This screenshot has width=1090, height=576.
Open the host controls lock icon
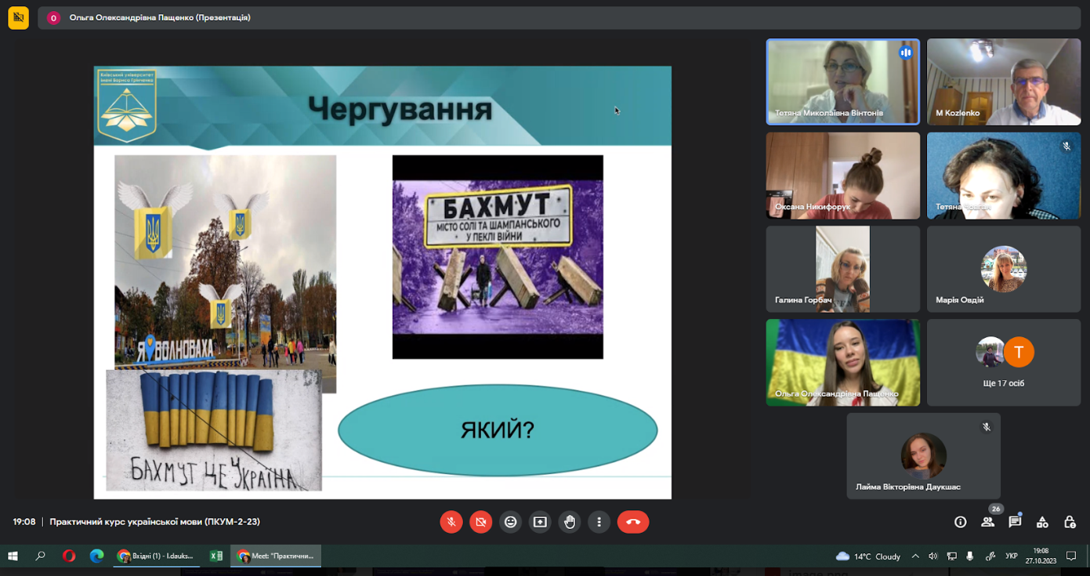[x=1070, y=522]
